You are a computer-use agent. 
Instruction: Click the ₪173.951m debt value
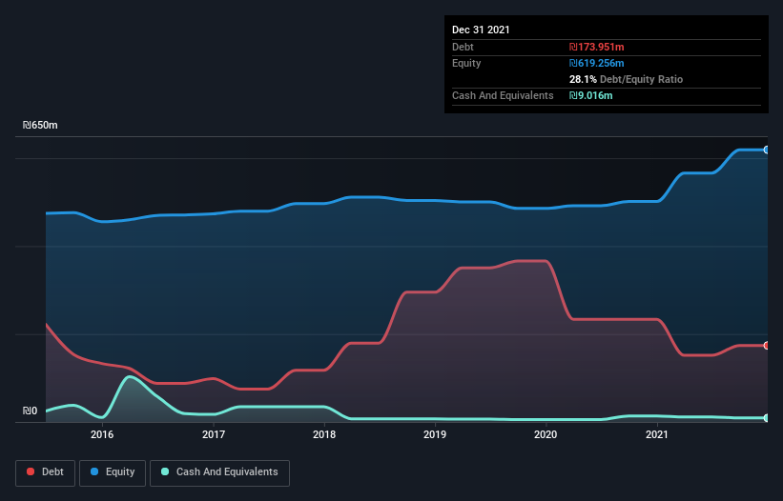click(x=597, y=47)
